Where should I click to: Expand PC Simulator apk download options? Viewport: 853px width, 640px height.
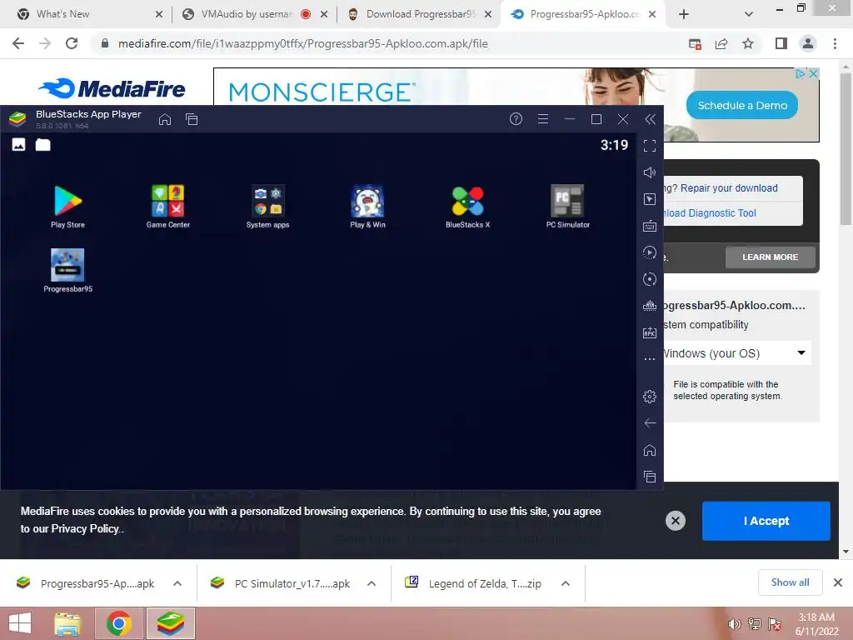[x=372, y=583]
